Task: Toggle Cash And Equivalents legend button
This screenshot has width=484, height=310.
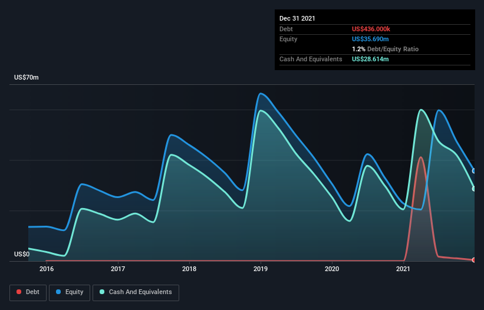Action: click(136, 292)
